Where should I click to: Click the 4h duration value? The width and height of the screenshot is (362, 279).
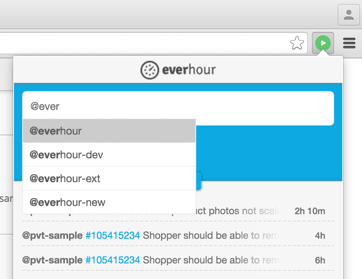(320, 236)
